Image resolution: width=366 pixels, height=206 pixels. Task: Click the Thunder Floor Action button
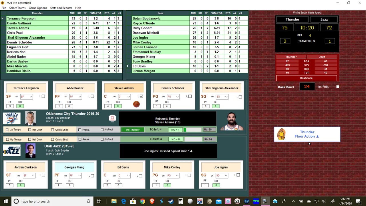click(x=307, y=134)
